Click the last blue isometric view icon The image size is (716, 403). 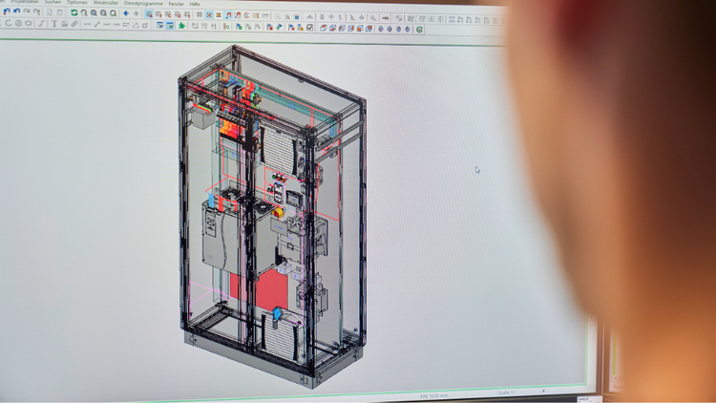point(408,30)
